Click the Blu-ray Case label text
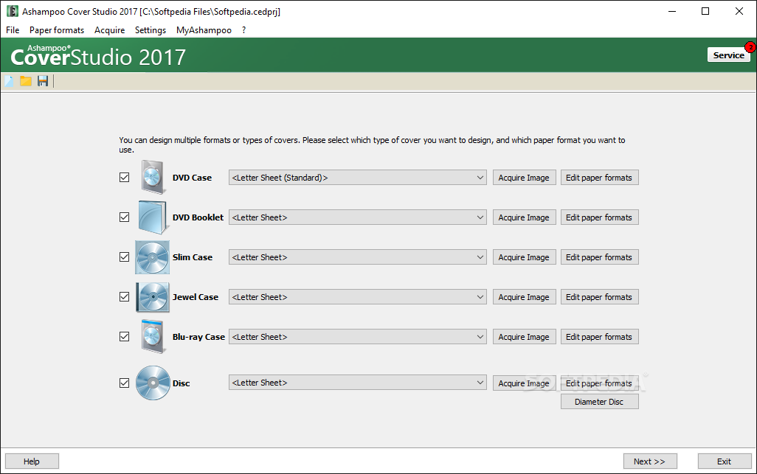Screen dimensions: 757x474 [x=198, y=337]
